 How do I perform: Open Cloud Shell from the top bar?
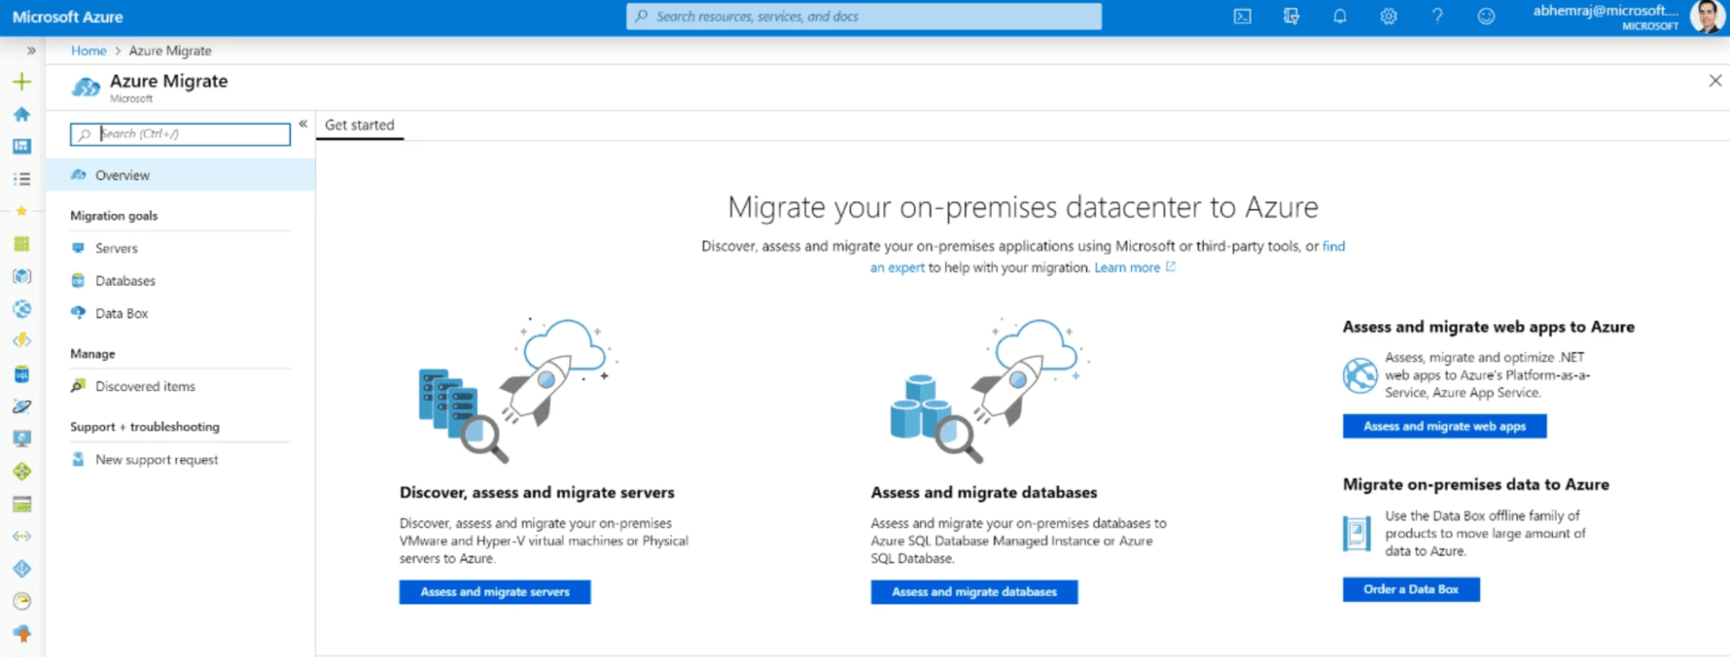point(1242,16)
